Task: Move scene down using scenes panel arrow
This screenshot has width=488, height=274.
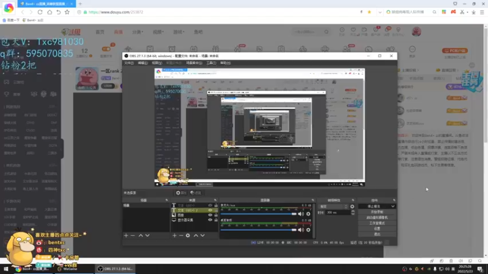Action: tap(148, 236)
